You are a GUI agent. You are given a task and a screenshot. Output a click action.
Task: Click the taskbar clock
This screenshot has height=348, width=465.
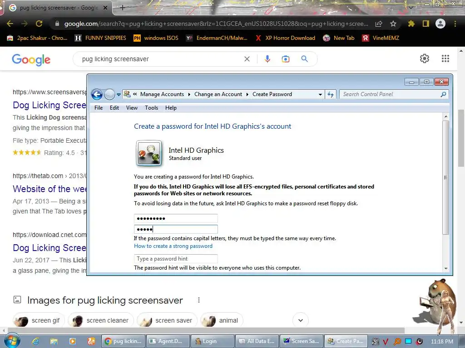click(x=442, y=341)
